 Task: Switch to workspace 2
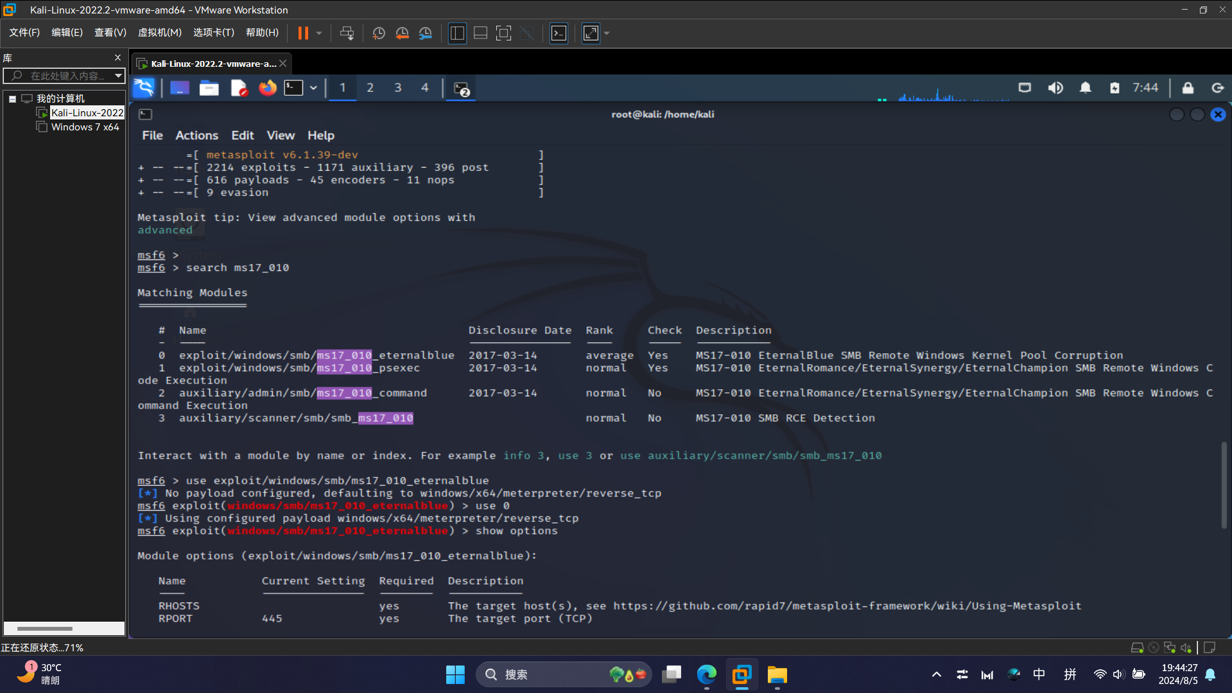click(370, 88)
